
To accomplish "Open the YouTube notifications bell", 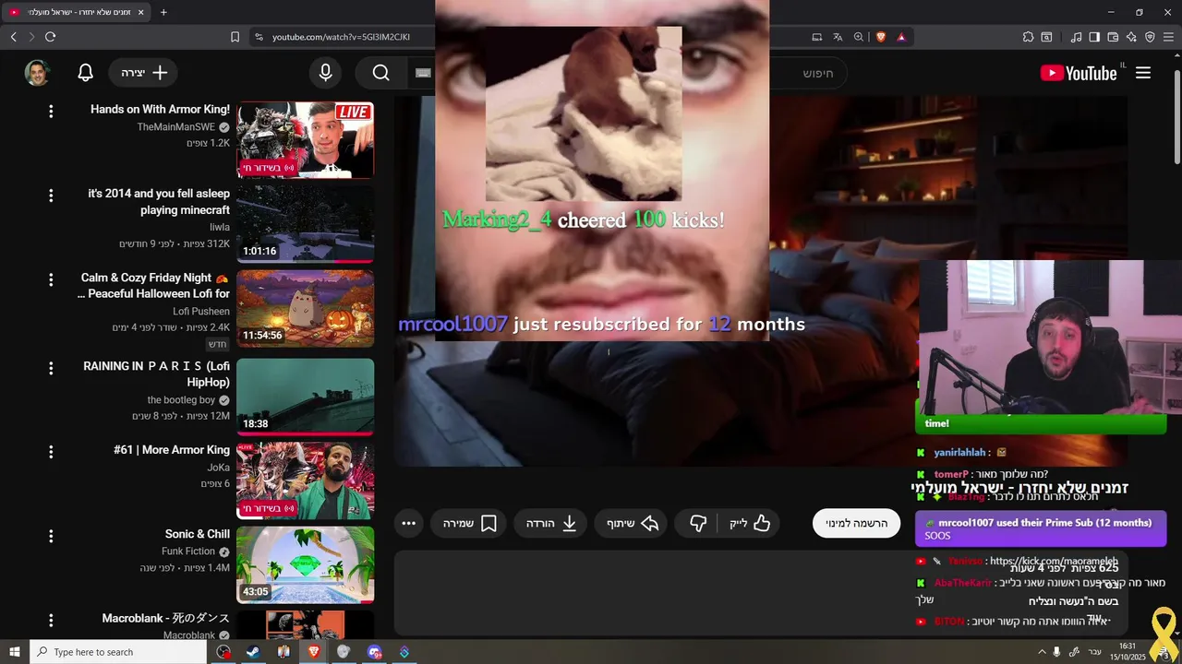I will click(x=85, y=73).
